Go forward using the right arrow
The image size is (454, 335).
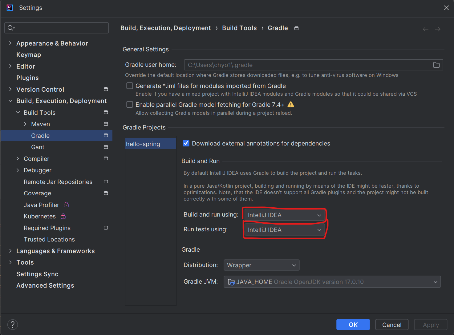438,29
